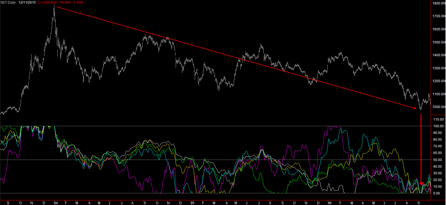Select the 90.00 indicator scale label
The width and height of the screenshot is (446, 205).
438,133
